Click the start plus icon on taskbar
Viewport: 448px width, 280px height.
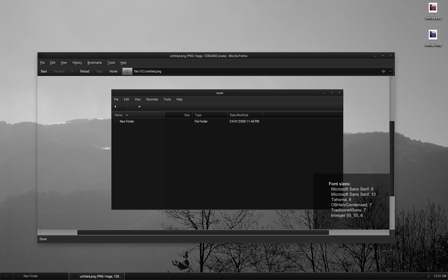[x=6, y=276]
